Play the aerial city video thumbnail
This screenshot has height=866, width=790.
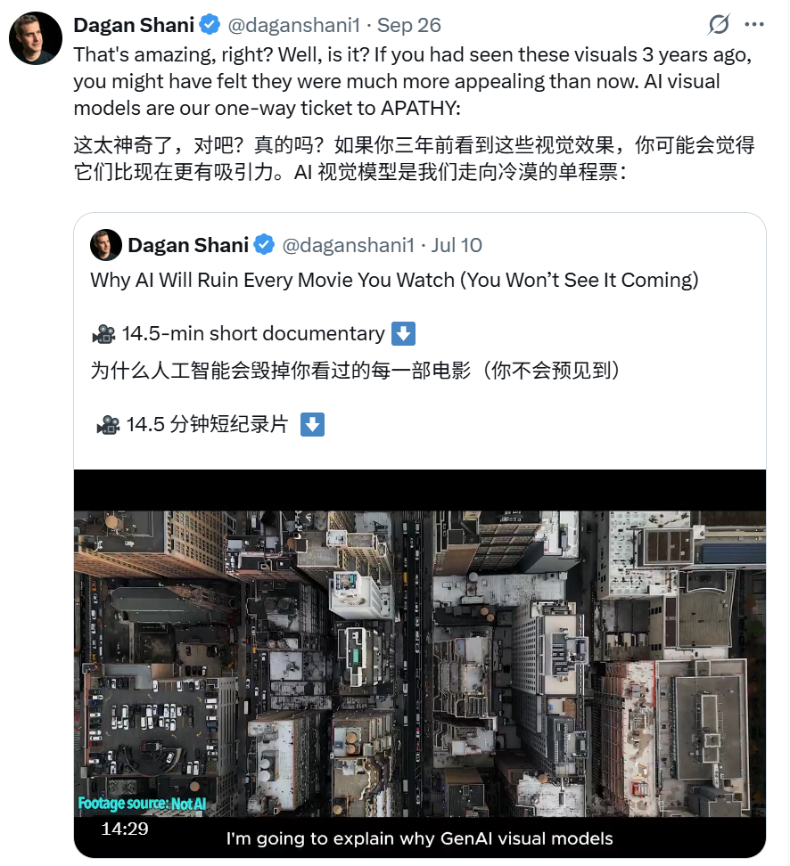[x=420, y=663]
